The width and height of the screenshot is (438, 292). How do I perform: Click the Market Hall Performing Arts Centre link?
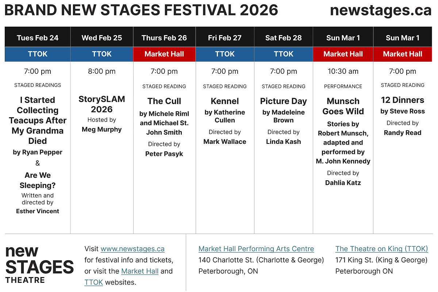click(256, 249)
